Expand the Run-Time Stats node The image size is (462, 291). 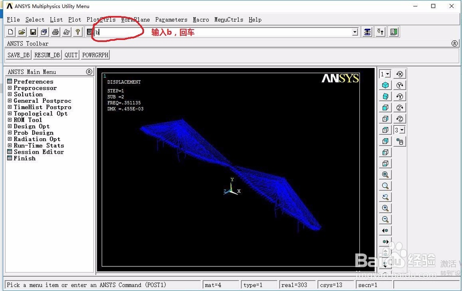tap(10, 145)
